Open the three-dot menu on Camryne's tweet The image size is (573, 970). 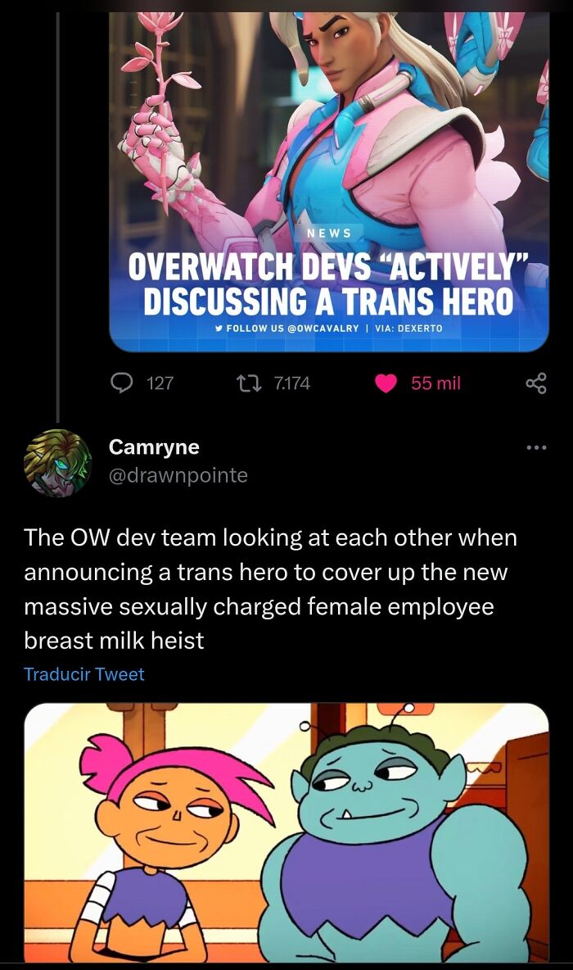tap(536, 447)
